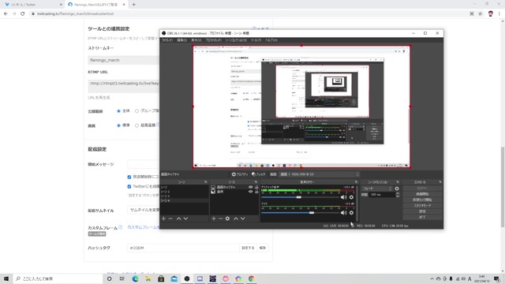505x284 pixels.
Task: Click Exit in the Controls panel
Action: [422, 218]
